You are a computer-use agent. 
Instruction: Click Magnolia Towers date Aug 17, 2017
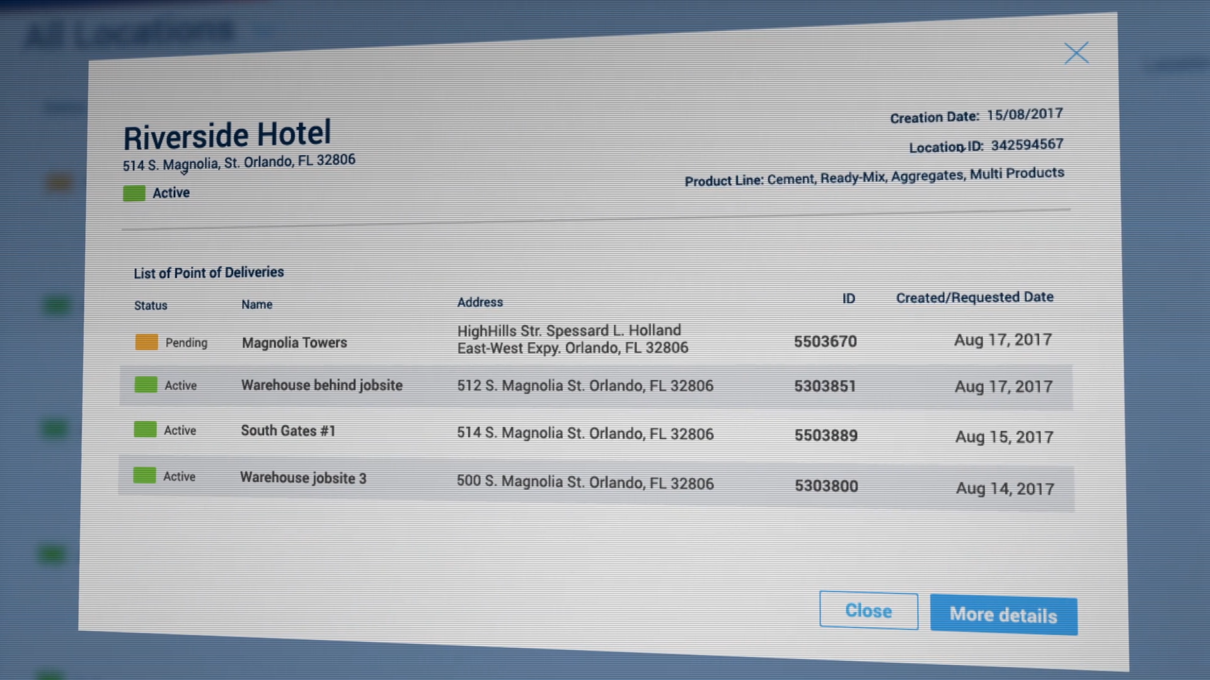1003,340
